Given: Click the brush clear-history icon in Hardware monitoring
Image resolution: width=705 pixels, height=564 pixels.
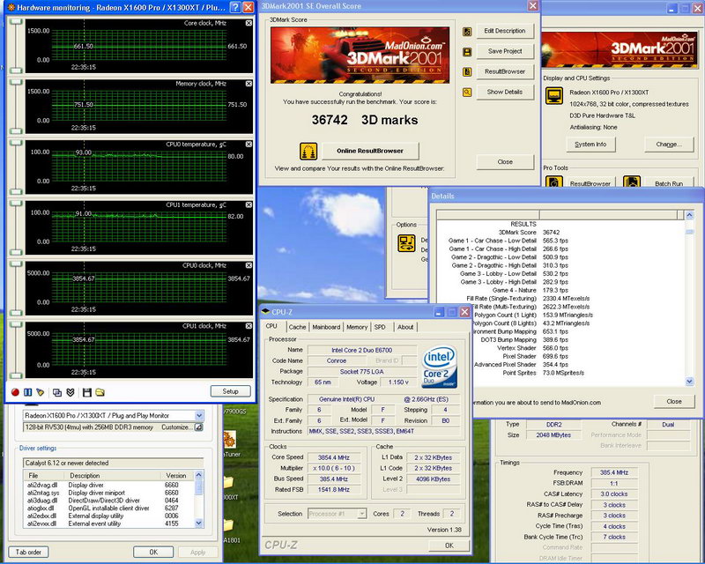Looking at the screenshot, I should tap(41, 392).
